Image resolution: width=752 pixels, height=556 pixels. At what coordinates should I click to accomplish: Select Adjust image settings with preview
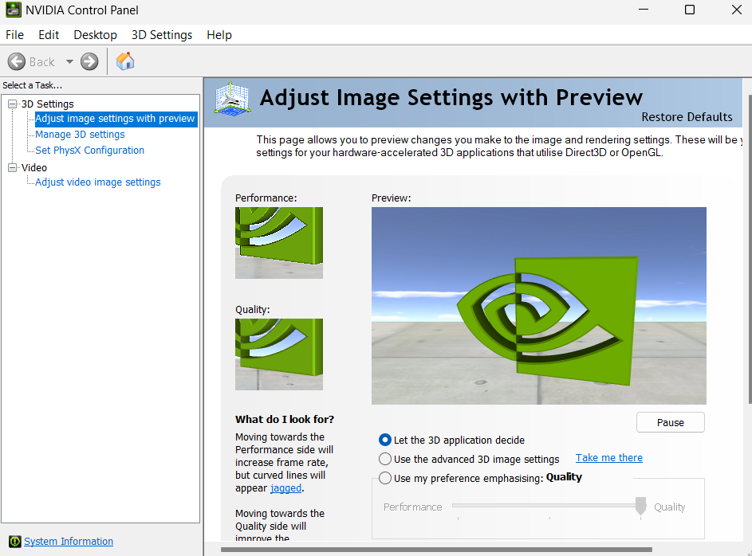(116, 118)
